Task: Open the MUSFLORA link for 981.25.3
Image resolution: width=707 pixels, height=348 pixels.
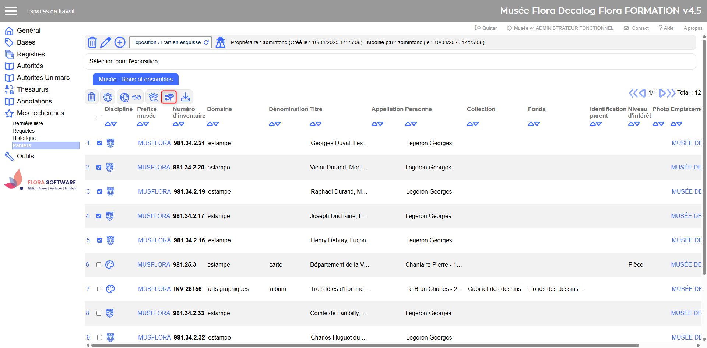Action: point(154,265)
